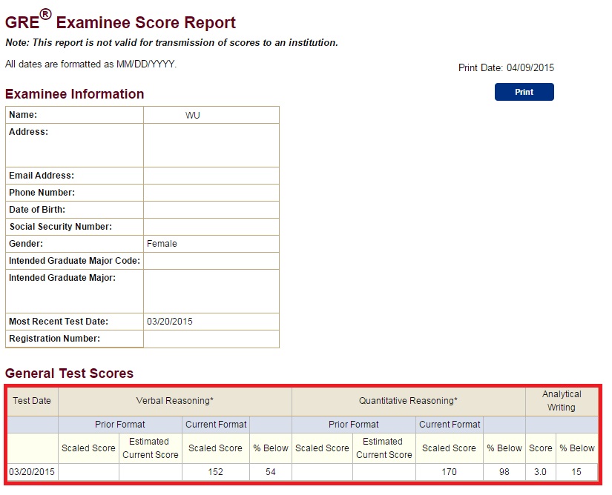Click Current Format under Verbal Reasoning

[216, 425]
